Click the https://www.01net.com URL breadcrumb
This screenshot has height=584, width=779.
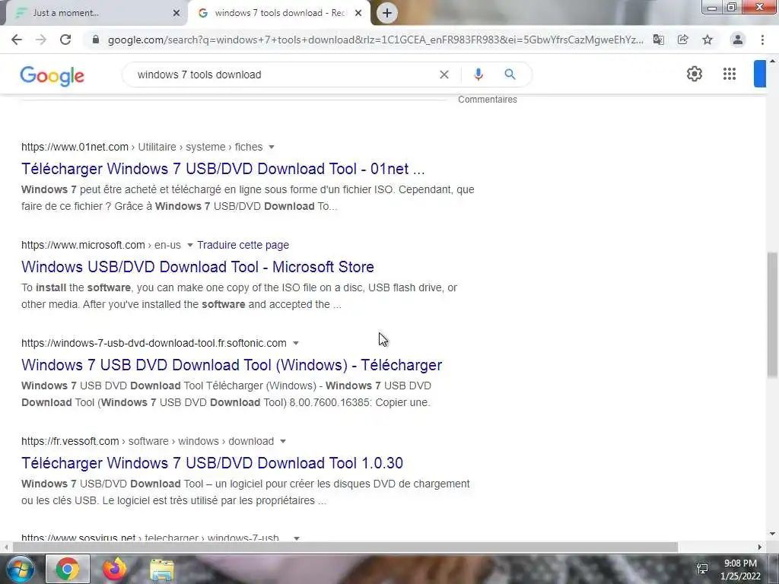click(x=141, y=147)
